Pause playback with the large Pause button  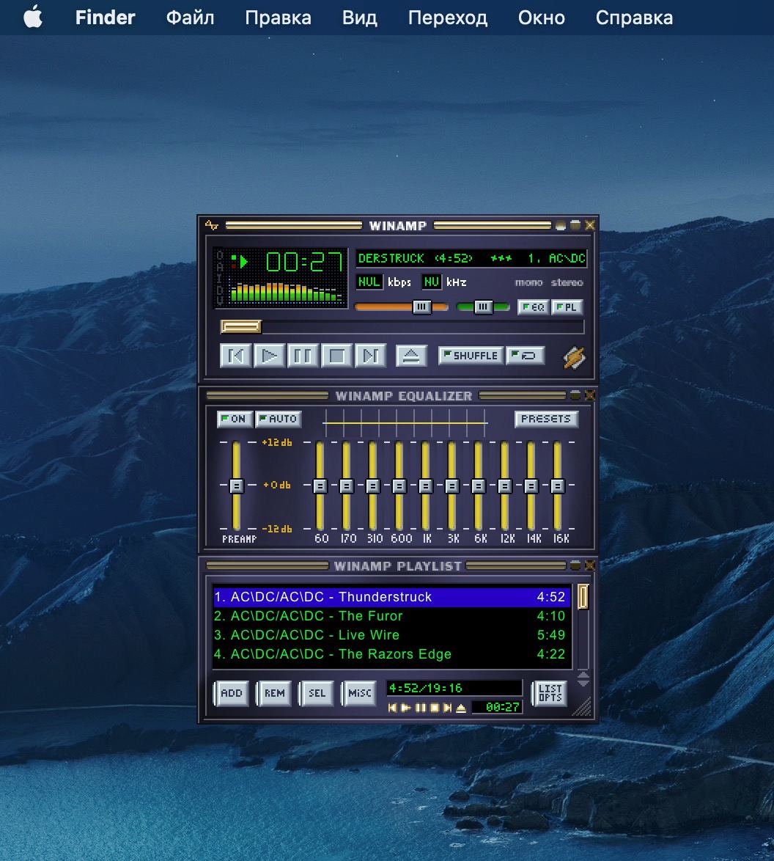303,356
